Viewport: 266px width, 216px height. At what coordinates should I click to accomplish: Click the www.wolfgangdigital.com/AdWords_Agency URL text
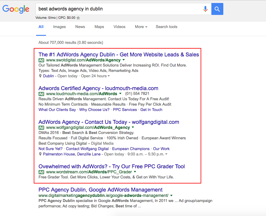click(88, 127)
